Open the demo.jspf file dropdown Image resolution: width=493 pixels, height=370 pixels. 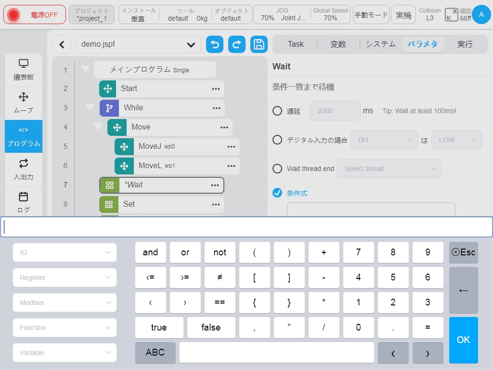coord(138,44)
